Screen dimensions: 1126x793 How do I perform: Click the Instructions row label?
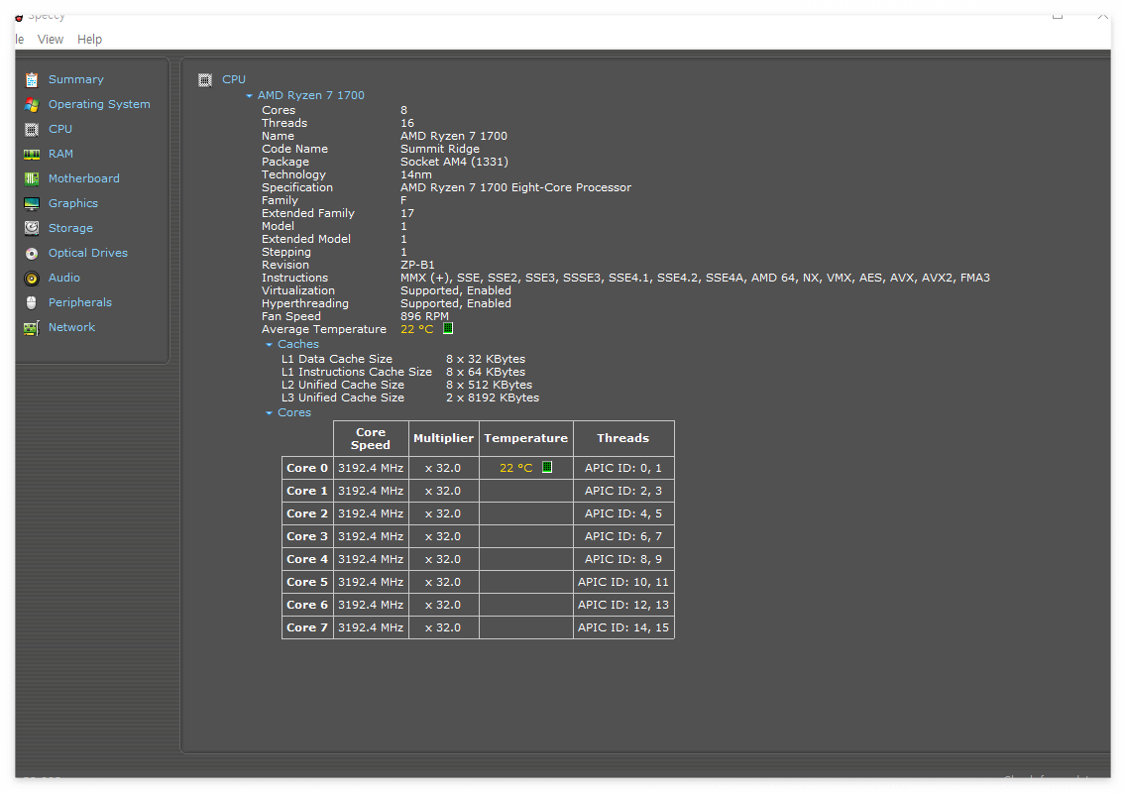click(295, 278)
